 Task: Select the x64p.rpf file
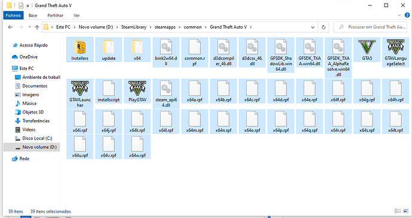click(x=281, y=122)
